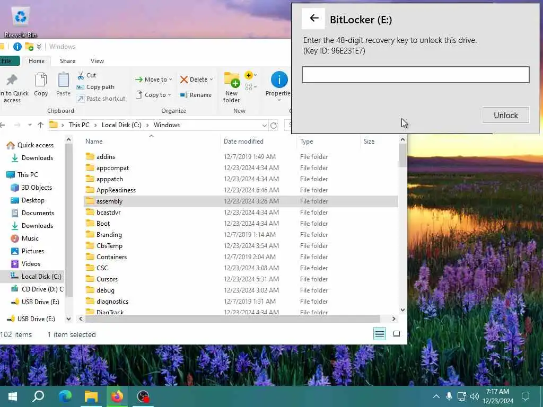Image resolution: width=543 pixels, height=407 pixels.
Task: Click the New folder quick access toolbar icon
Action: (29, 47)
